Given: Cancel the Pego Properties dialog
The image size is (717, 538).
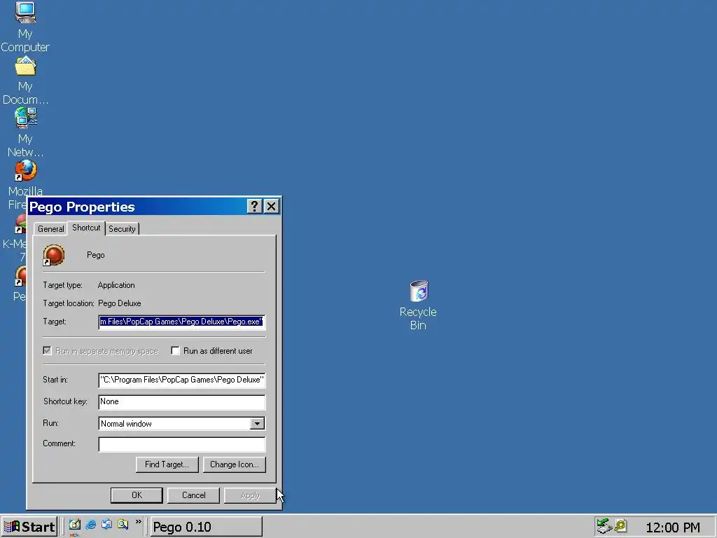Looking at the screenshot, I should [193, 495].
